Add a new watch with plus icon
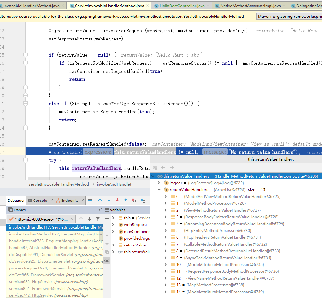This screenshot has height=298, width=322. pos(107,219)
